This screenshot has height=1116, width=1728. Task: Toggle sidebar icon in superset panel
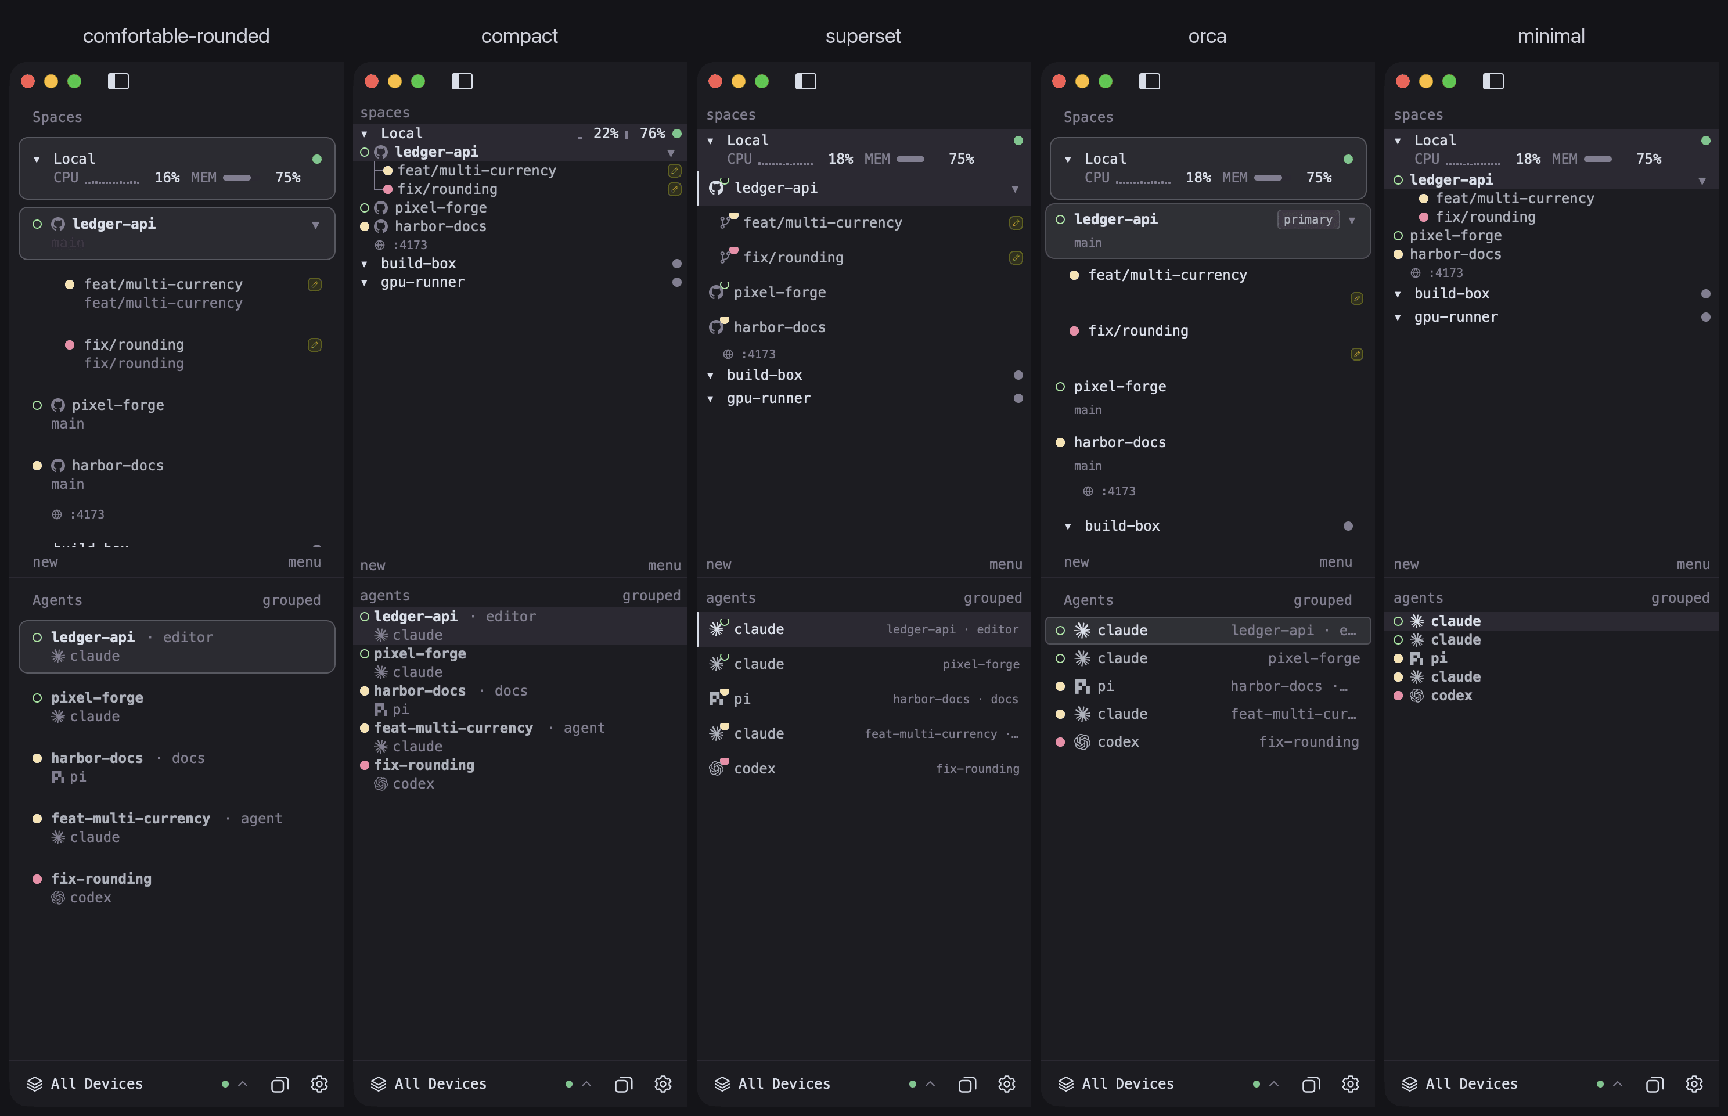point(806,81)
